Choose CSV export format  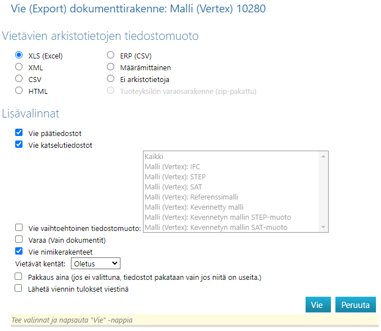[x=19, y=79]
